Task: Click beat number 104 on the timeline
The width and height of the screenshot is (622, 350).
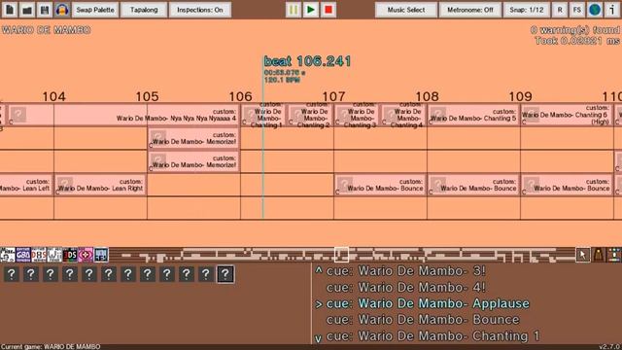Action: point(54,96)
